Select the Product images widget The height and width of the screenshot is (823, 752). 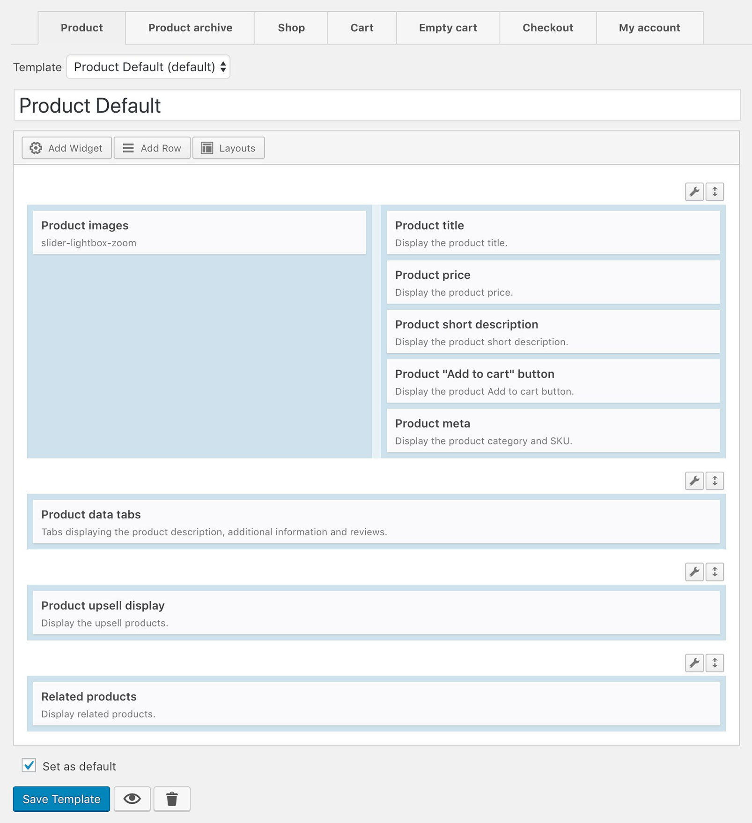[x=200, y=232]
